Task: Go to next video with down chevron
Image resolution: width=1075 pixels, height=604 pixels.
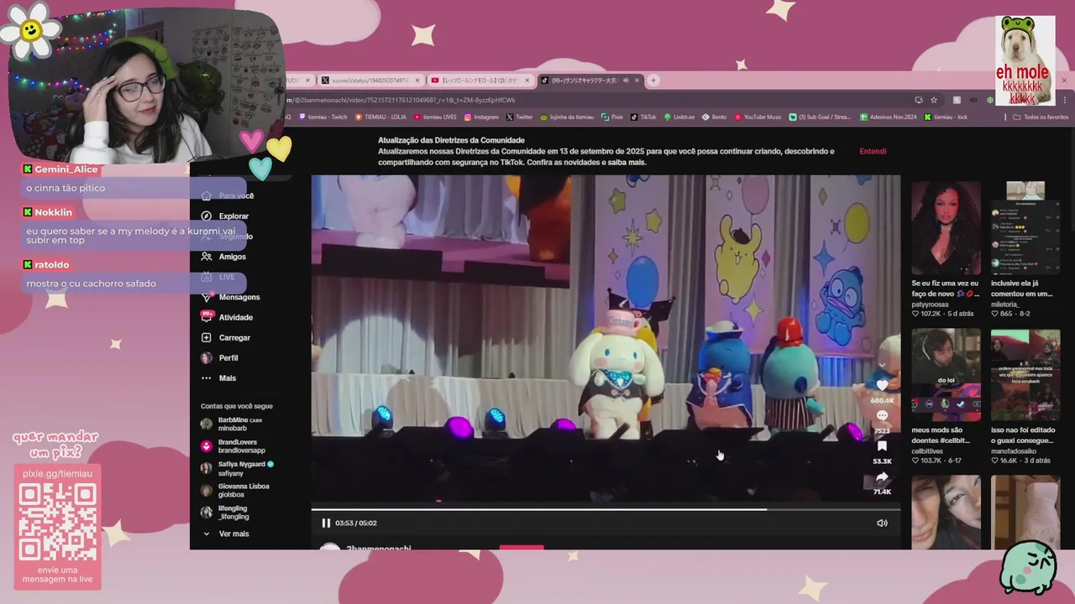Action: 882,366
